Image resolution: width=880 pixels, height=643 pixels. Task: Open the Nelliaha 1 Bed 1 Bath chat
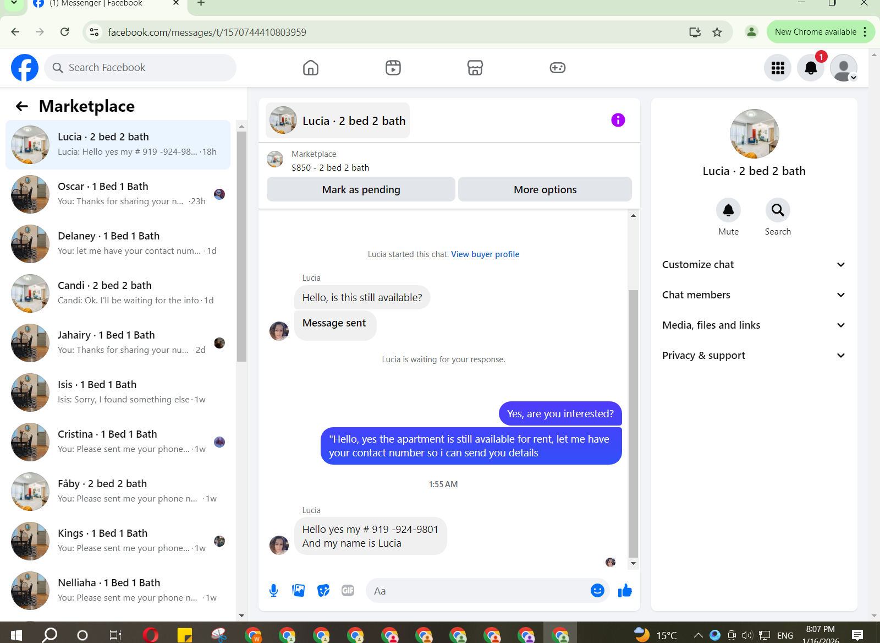pyautogui.click(x=118, y=591)
